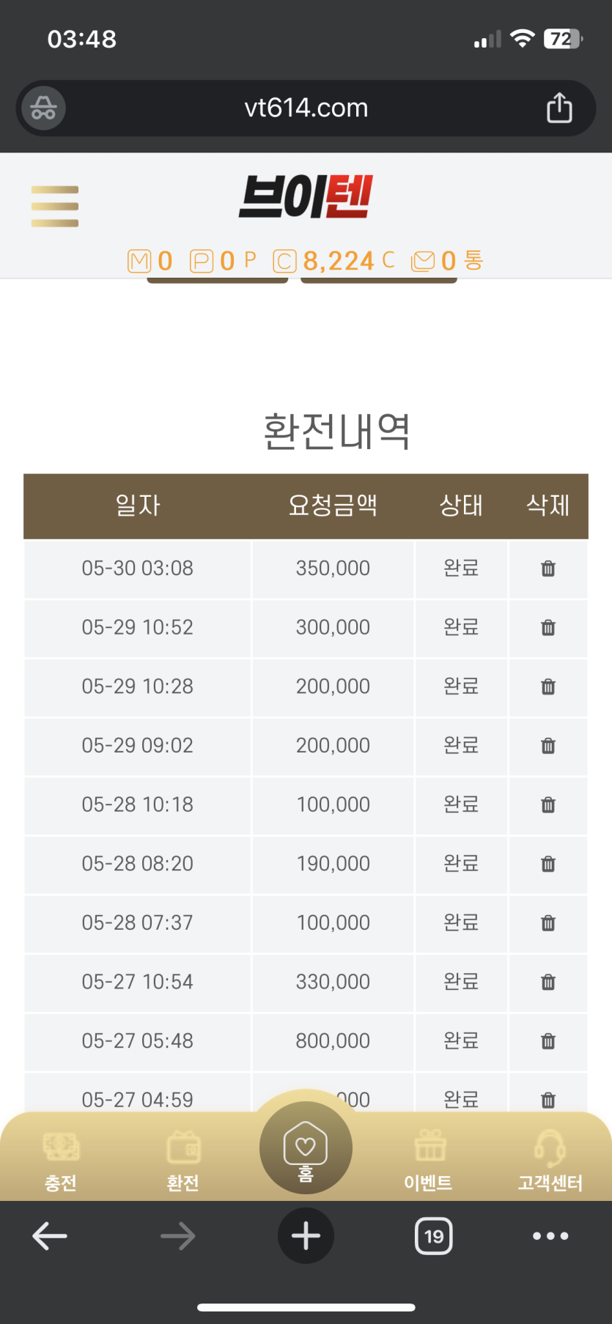
Task: Delete the 800,000 entry from 05-27 05:48
Action: click(x=548, y=1041)
